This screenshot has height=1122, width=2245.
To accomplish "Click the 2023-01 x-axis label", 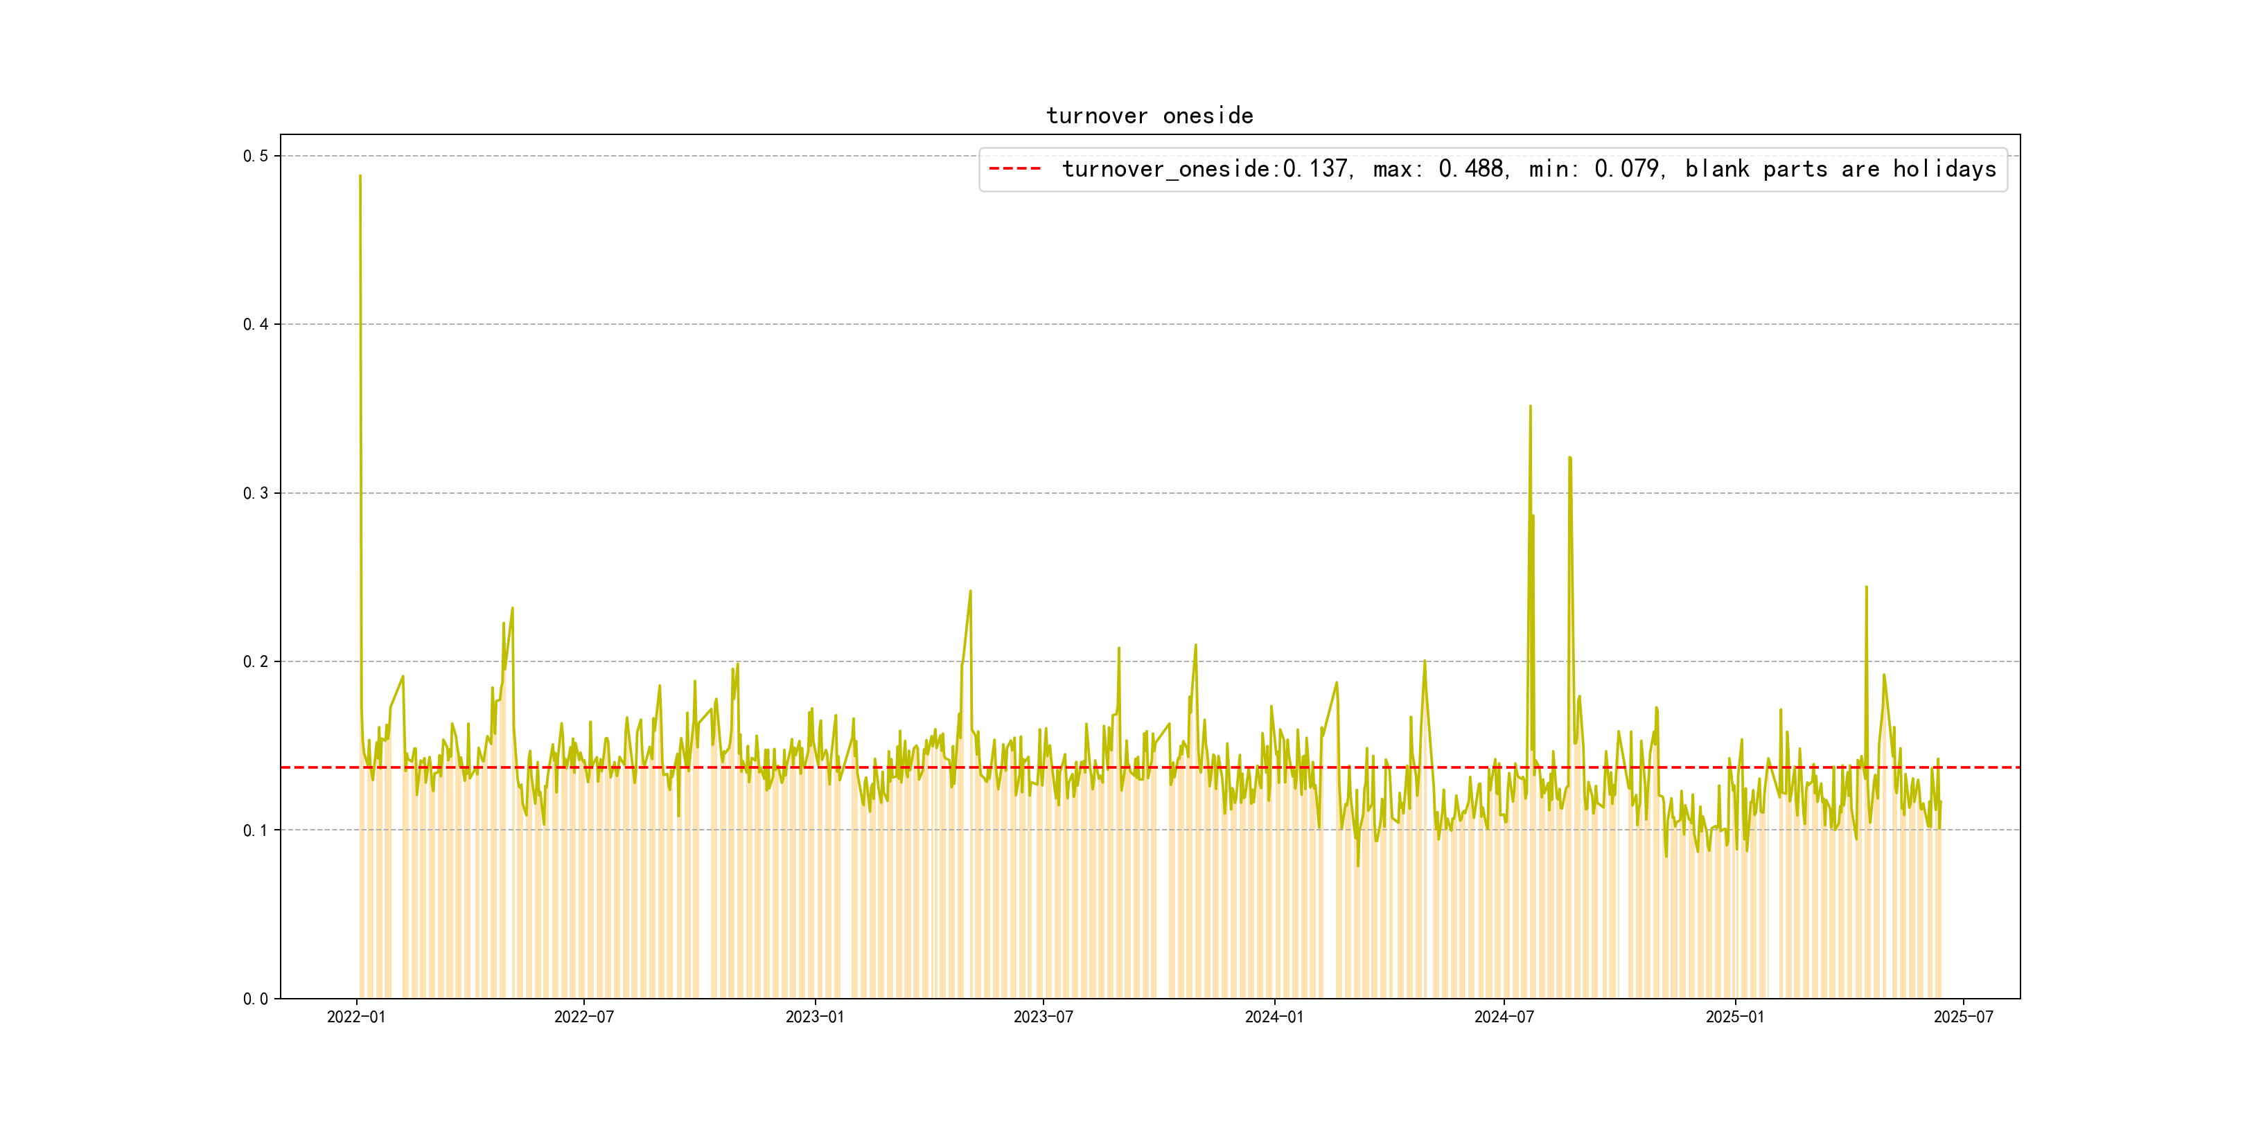I will [x=815, y=1017].
